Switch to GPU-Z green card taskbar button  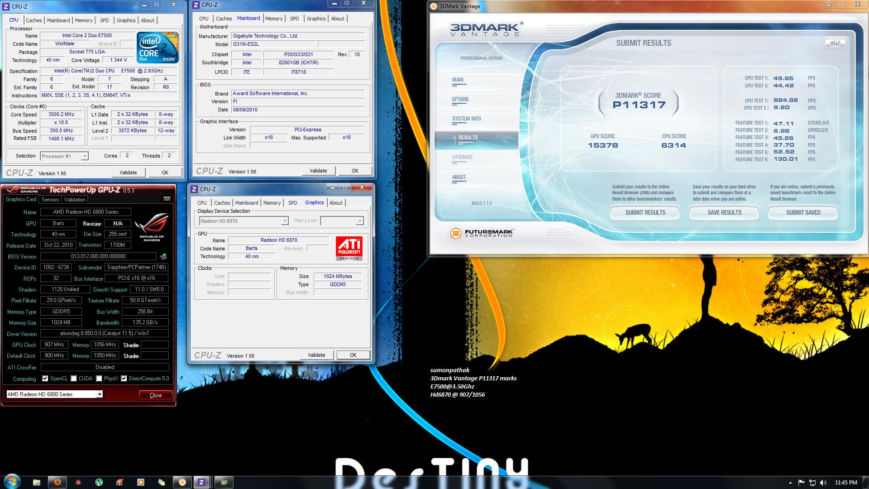click(224, 482)
